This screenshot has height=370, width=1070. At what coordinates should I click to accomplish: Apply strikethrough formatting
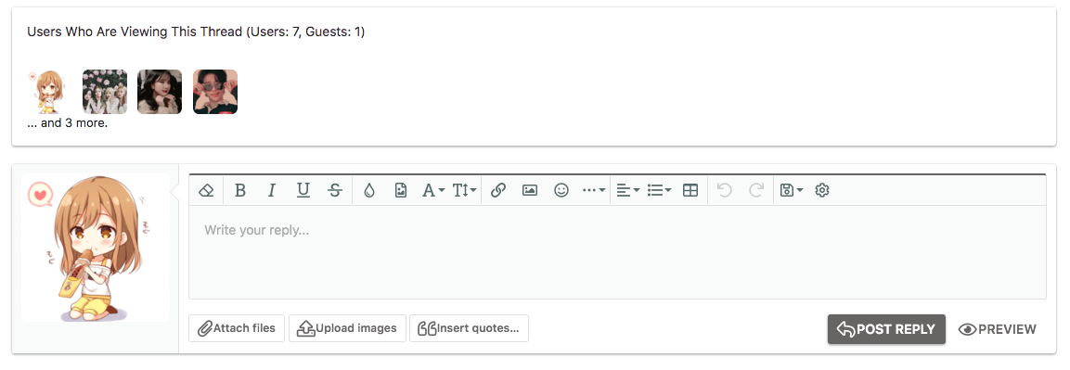click(x=335, y=191)
